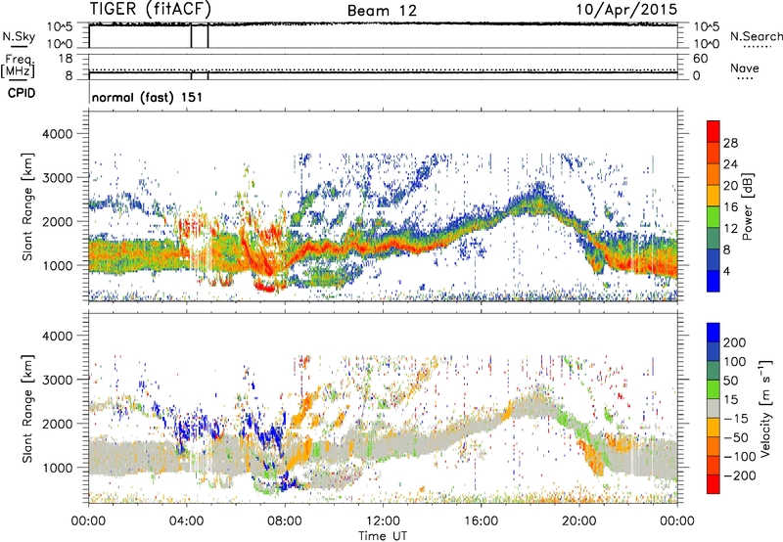Click the 16 label on Power colorbar
783x542 pixels.
(x=730, y=207)
